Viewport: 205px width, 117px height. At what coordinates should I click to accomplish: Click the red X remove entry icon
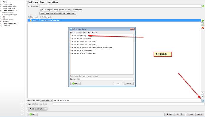click(203, 28)
